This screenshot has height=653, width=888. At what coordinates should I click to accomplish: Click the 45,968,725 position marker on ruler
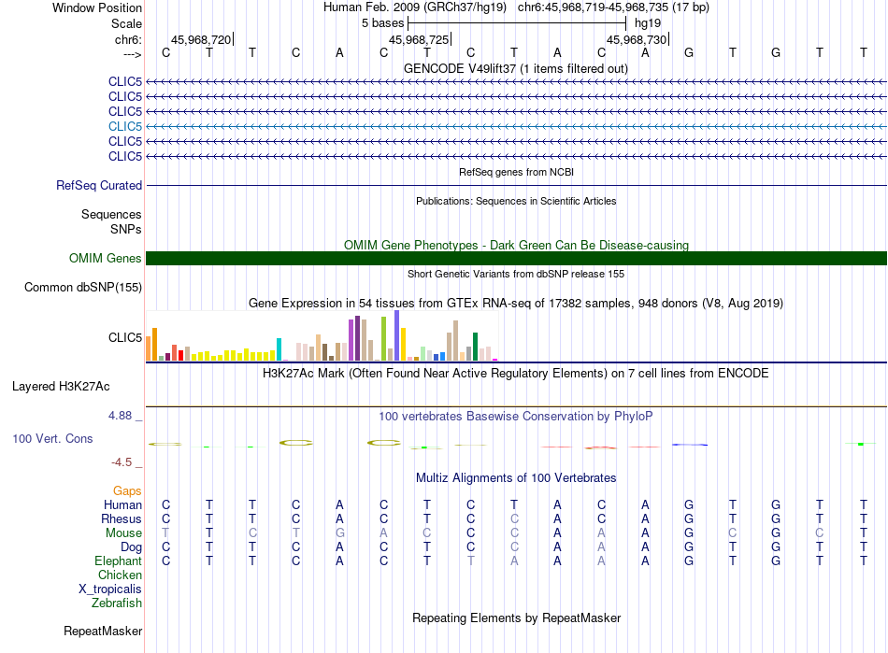click(419, 39)
